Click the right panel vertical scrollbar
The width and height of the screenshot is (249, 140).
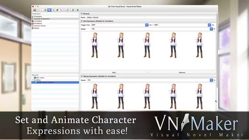(x=217, y=50)
